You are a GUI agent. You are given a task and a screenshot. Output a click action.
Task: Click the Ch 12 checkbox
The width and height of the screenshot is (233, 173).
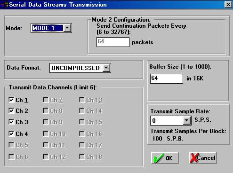46,157
